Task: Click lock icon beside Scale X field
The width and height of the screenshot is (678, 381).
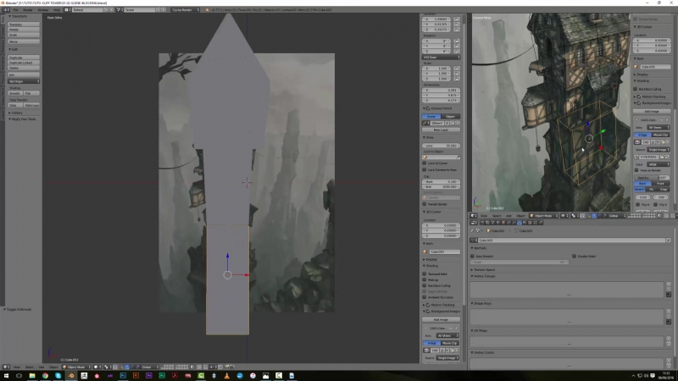Action: click(x=457, y=69)
